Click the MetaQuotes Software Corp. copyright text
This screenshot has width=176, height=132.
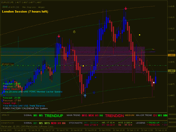click(27, 126)
